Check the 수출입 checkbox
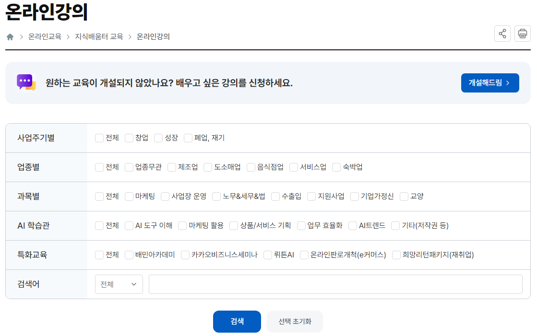Screen dimensions: 537x336 click(x=275, y=197)
